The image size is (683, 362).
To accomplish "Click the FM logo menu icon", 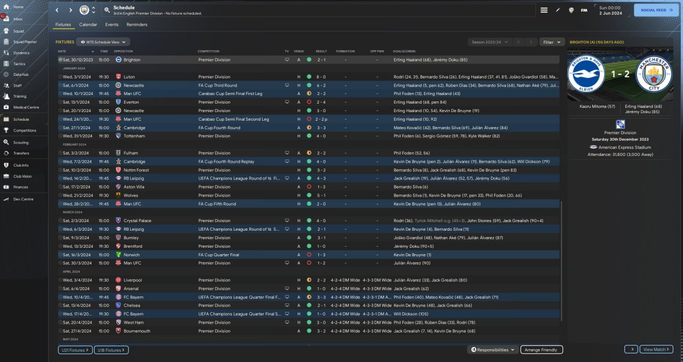I will click(x=584, y=10).
